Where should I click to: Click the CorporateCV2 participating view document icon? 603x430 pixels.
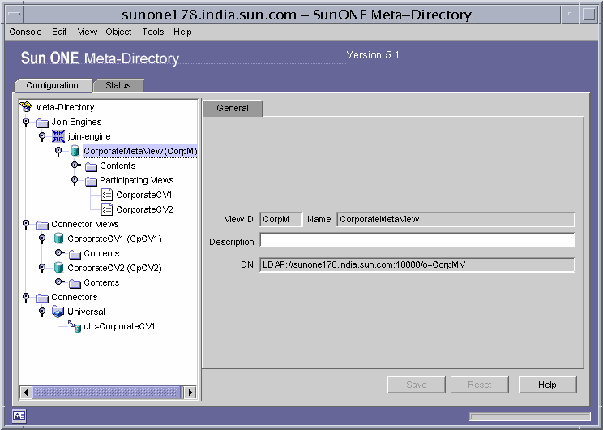[x=107, y=209]
